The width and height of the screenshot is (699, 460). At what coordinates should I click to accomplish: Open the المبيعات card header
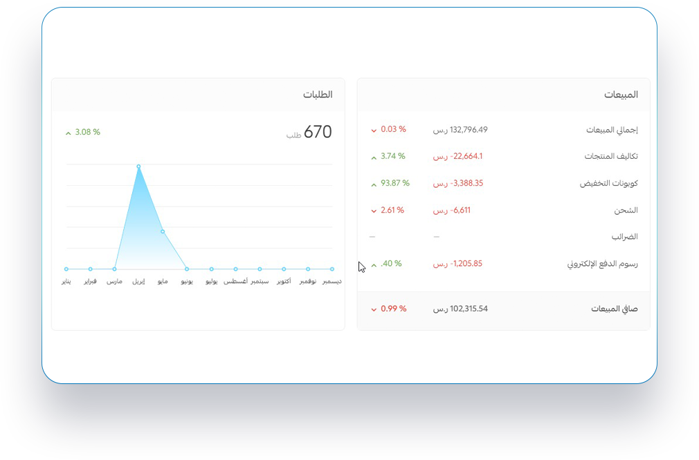coord(620,95)
